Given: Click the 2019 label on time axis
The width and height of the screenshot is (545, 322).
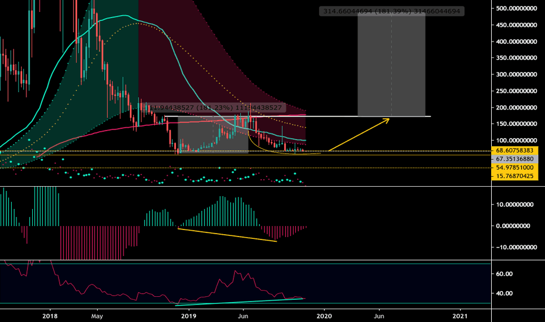Looking at the screenshot, I should click(188, 316).
